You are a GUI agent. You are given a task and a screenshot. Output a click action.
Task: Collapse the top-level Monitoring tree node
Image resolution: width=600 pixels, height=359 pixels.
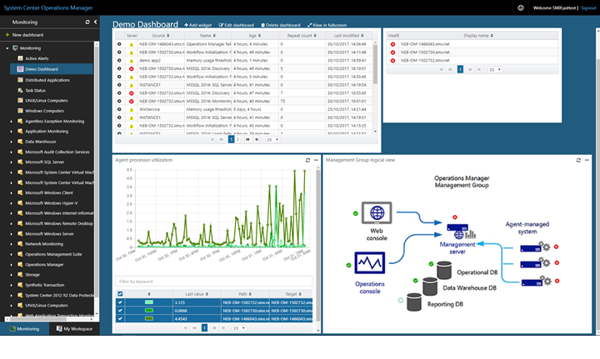7,48
